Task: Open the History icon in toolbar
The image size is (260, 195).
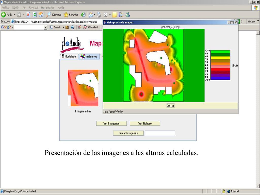Action: [83, 15]
